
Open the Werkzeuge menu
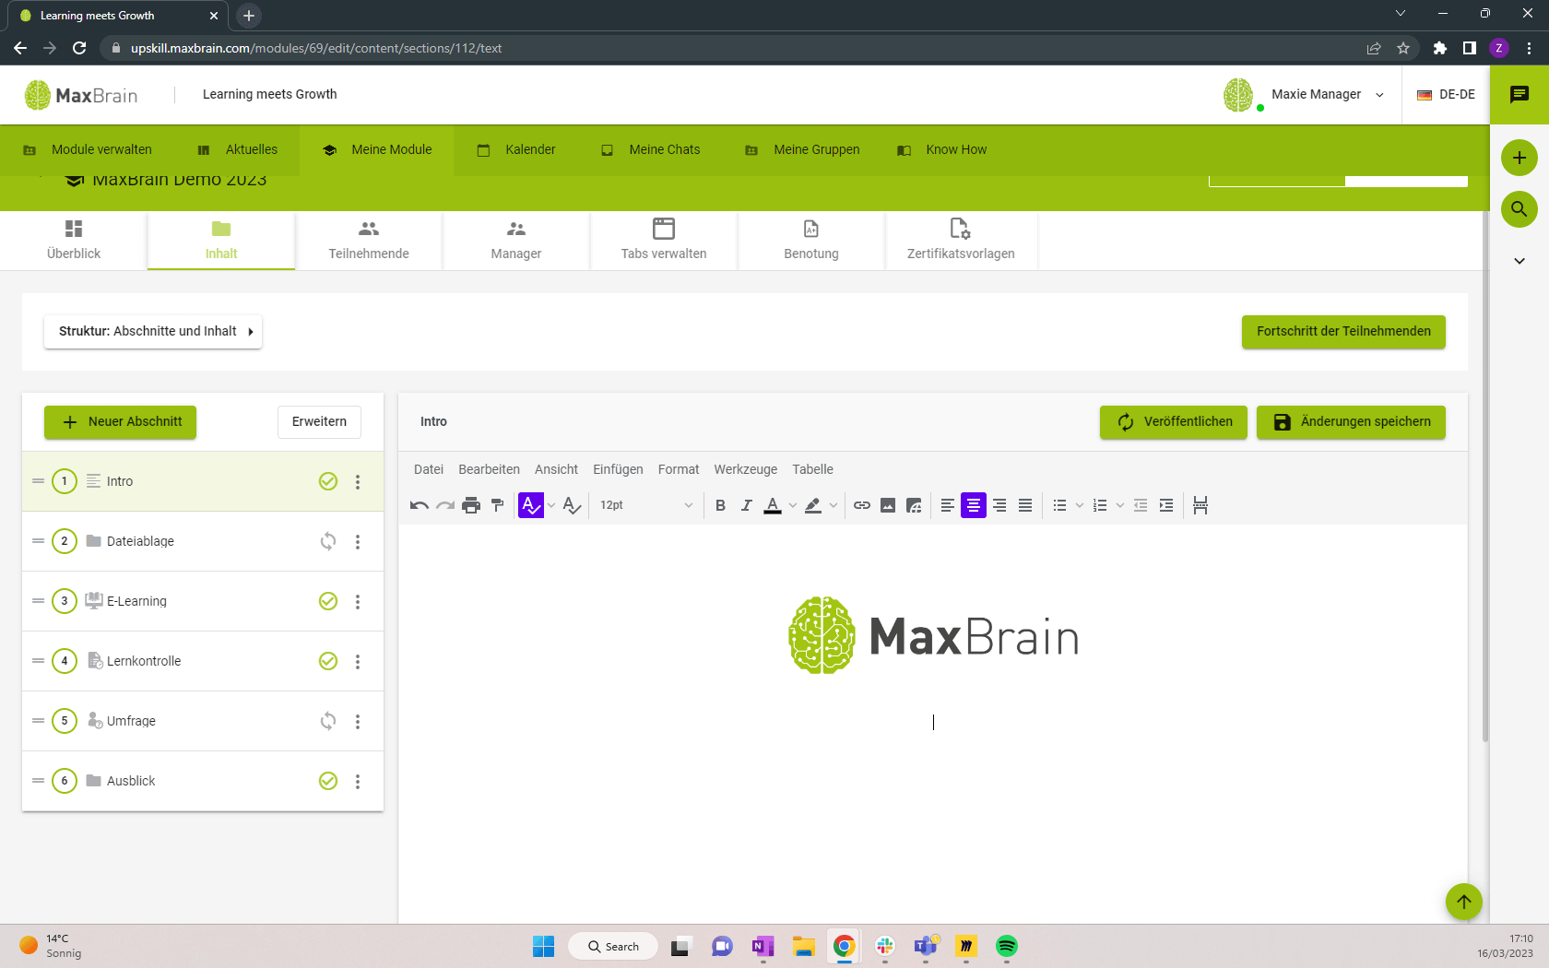(746, 469)
